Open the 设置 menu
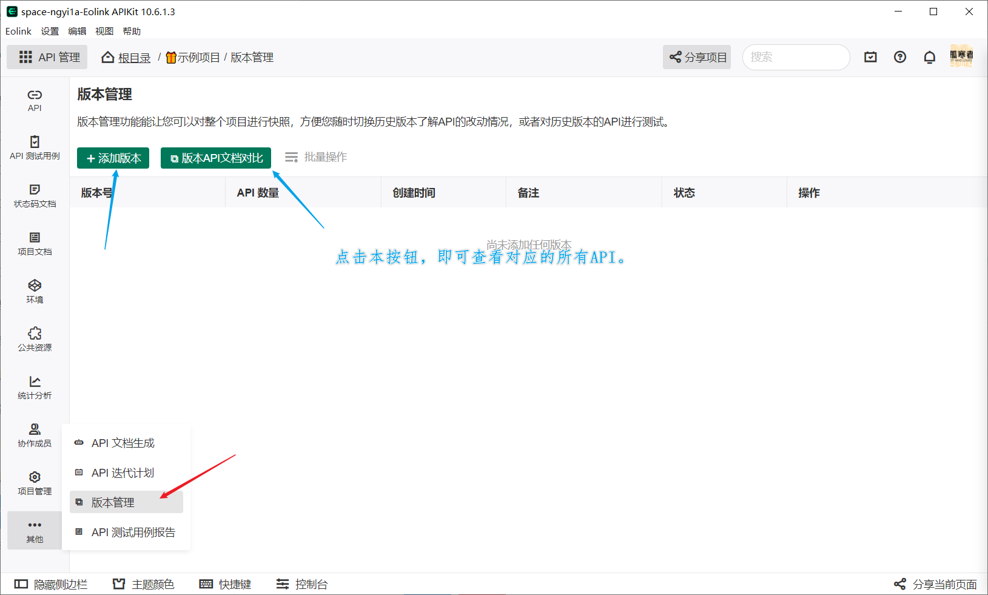988x595 pixels. pos(50,31)
